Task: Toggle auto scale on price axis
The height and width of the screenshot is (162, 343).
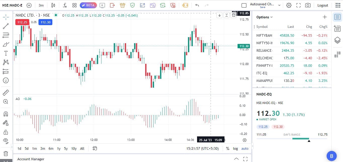Action: click(245, 148)
